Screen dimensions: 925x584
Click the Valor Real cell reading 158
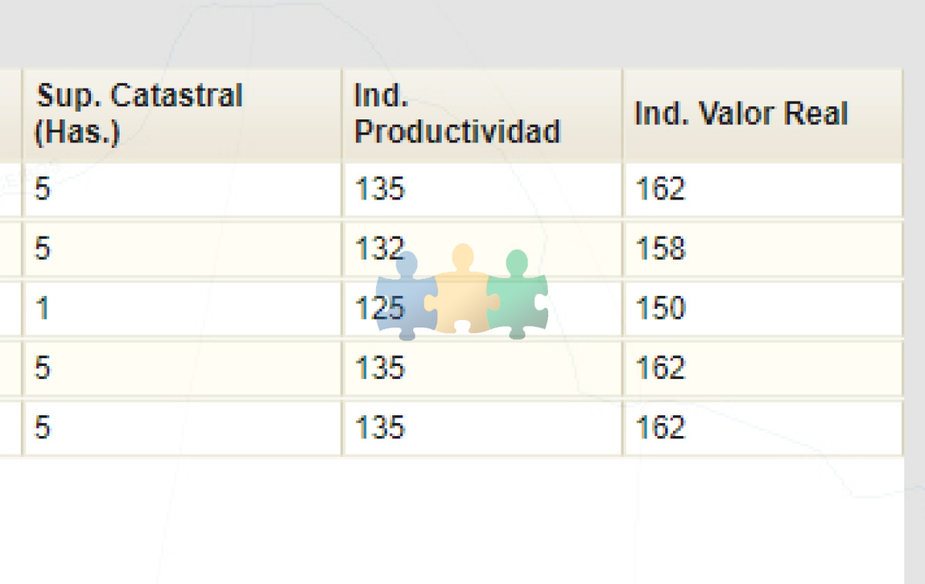click(x=763, y=249)
